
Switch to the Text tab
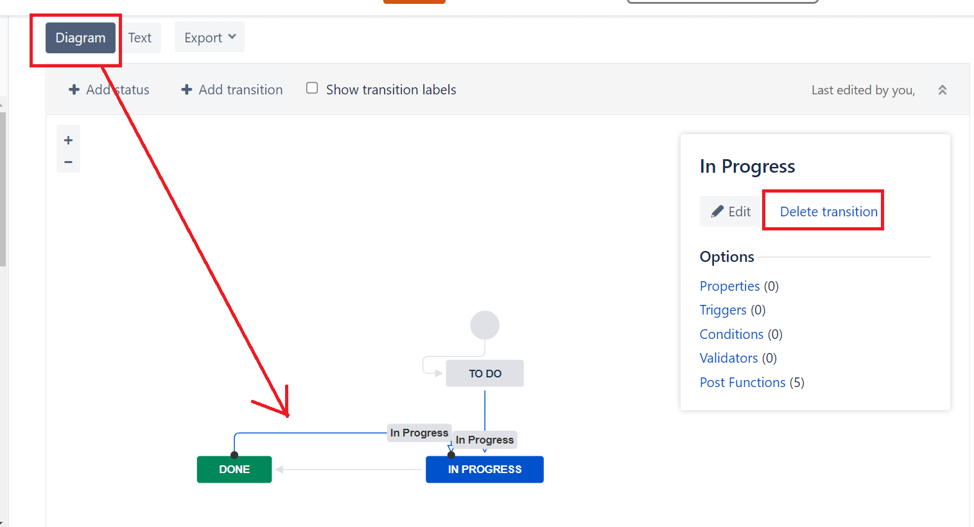point(141,37)
